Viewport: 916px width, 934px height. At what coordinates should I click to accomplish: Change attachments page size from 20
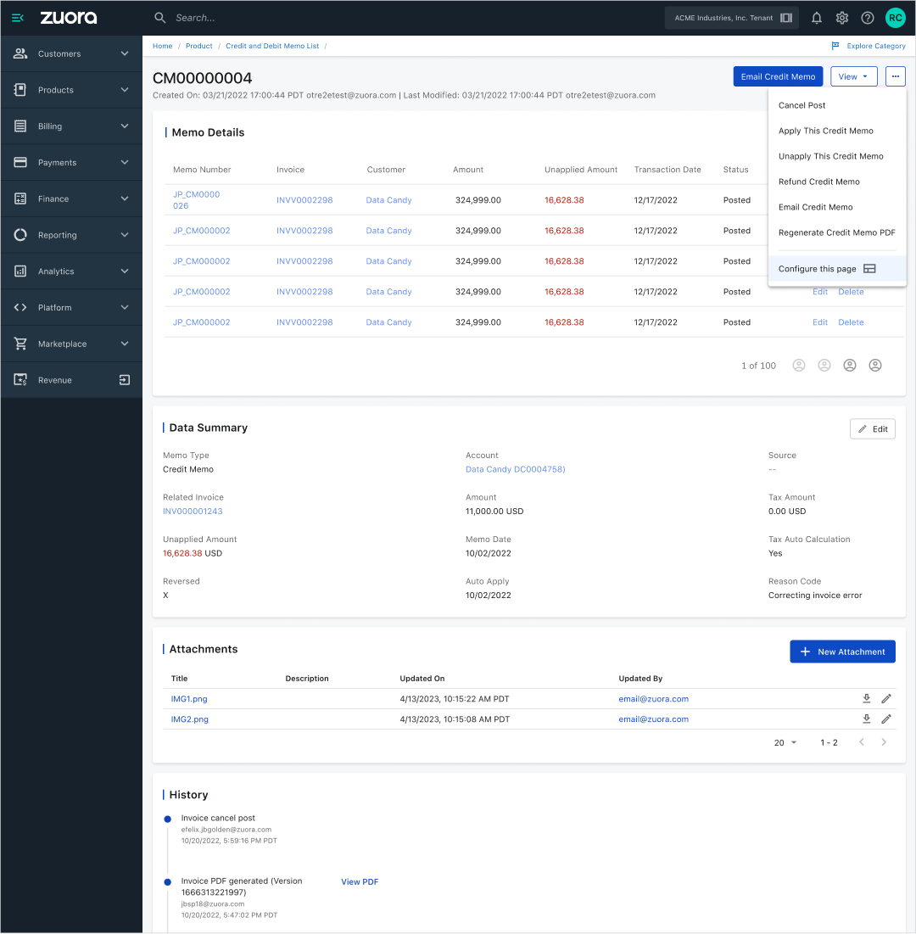785,742
